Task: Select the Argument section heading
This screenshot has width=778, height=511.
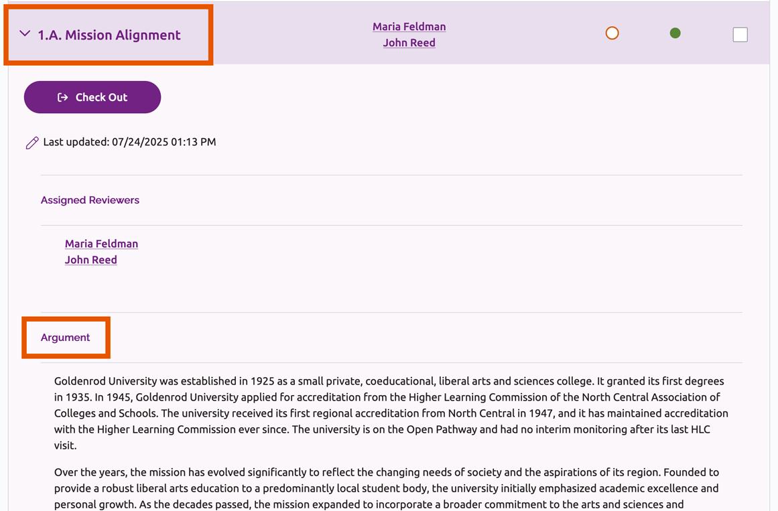Action: (x=65, y=338)
